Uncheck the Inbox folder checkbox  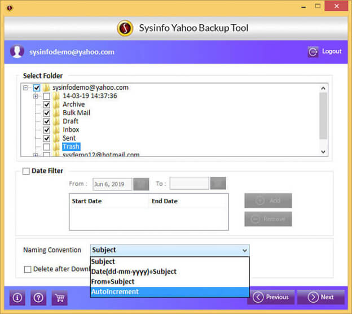47,130
